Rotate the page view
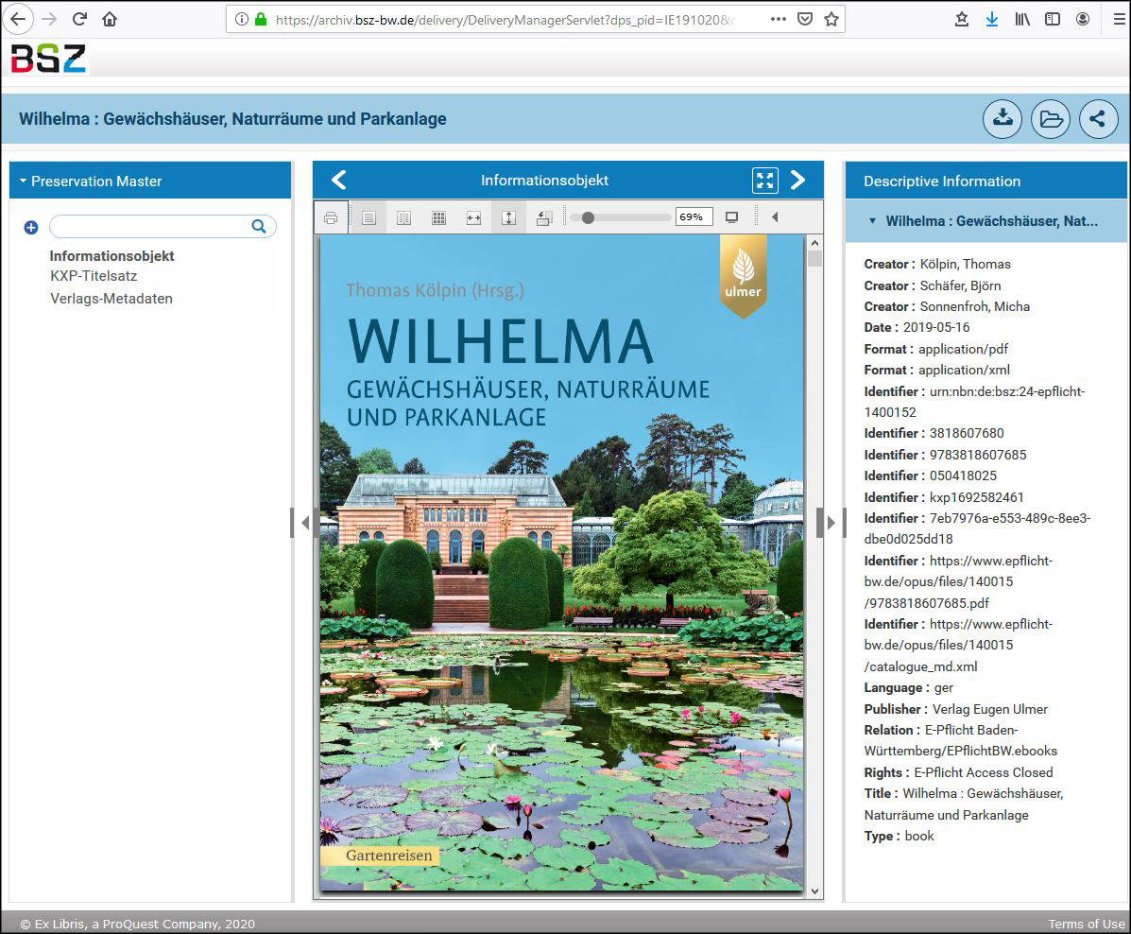 click(544, 217)
